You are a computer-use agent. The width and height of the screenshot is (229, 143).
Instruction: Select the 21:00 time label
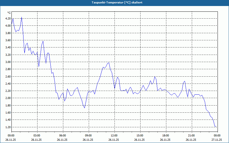pyautogui.click(x=191, y=136)
